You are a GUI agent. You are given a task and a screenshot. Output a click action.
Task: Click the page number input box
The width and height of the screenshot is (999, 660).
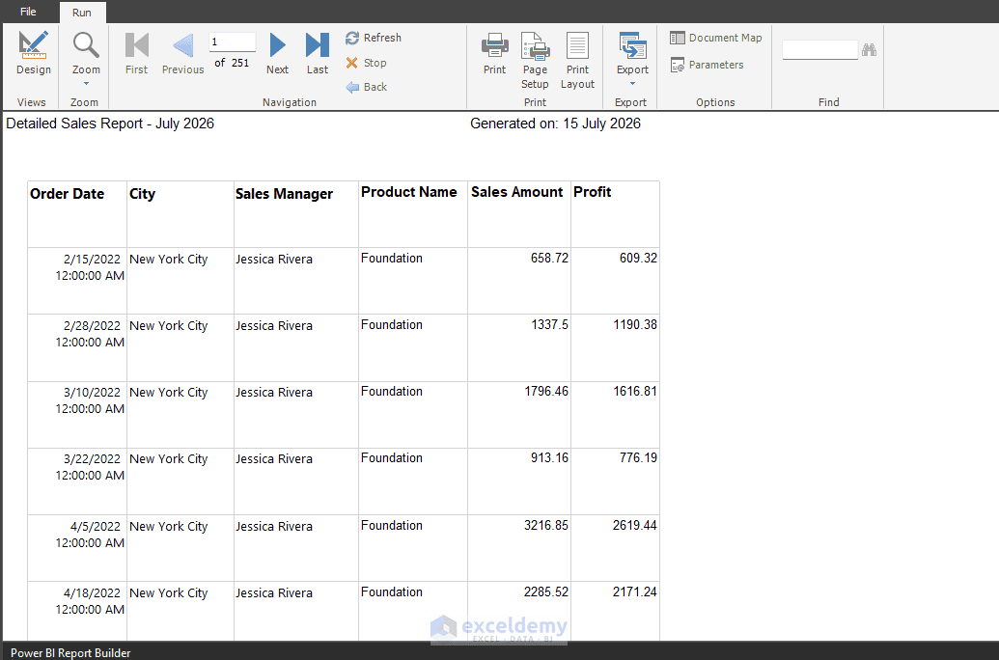[x=233, y=42]
